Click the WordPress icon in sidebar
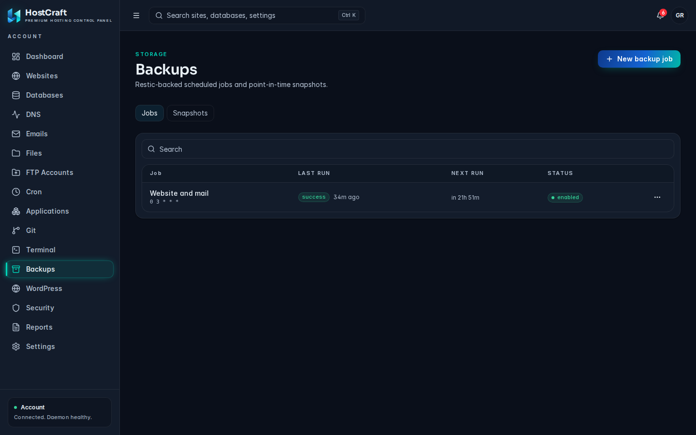Screen dimensions: 696x435 click(16, 289)
